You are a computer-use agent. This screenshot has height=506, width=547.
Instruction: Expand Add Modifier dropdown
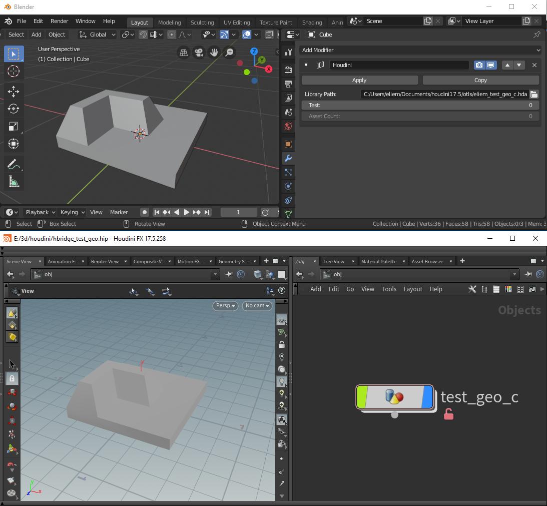[420, 50]
